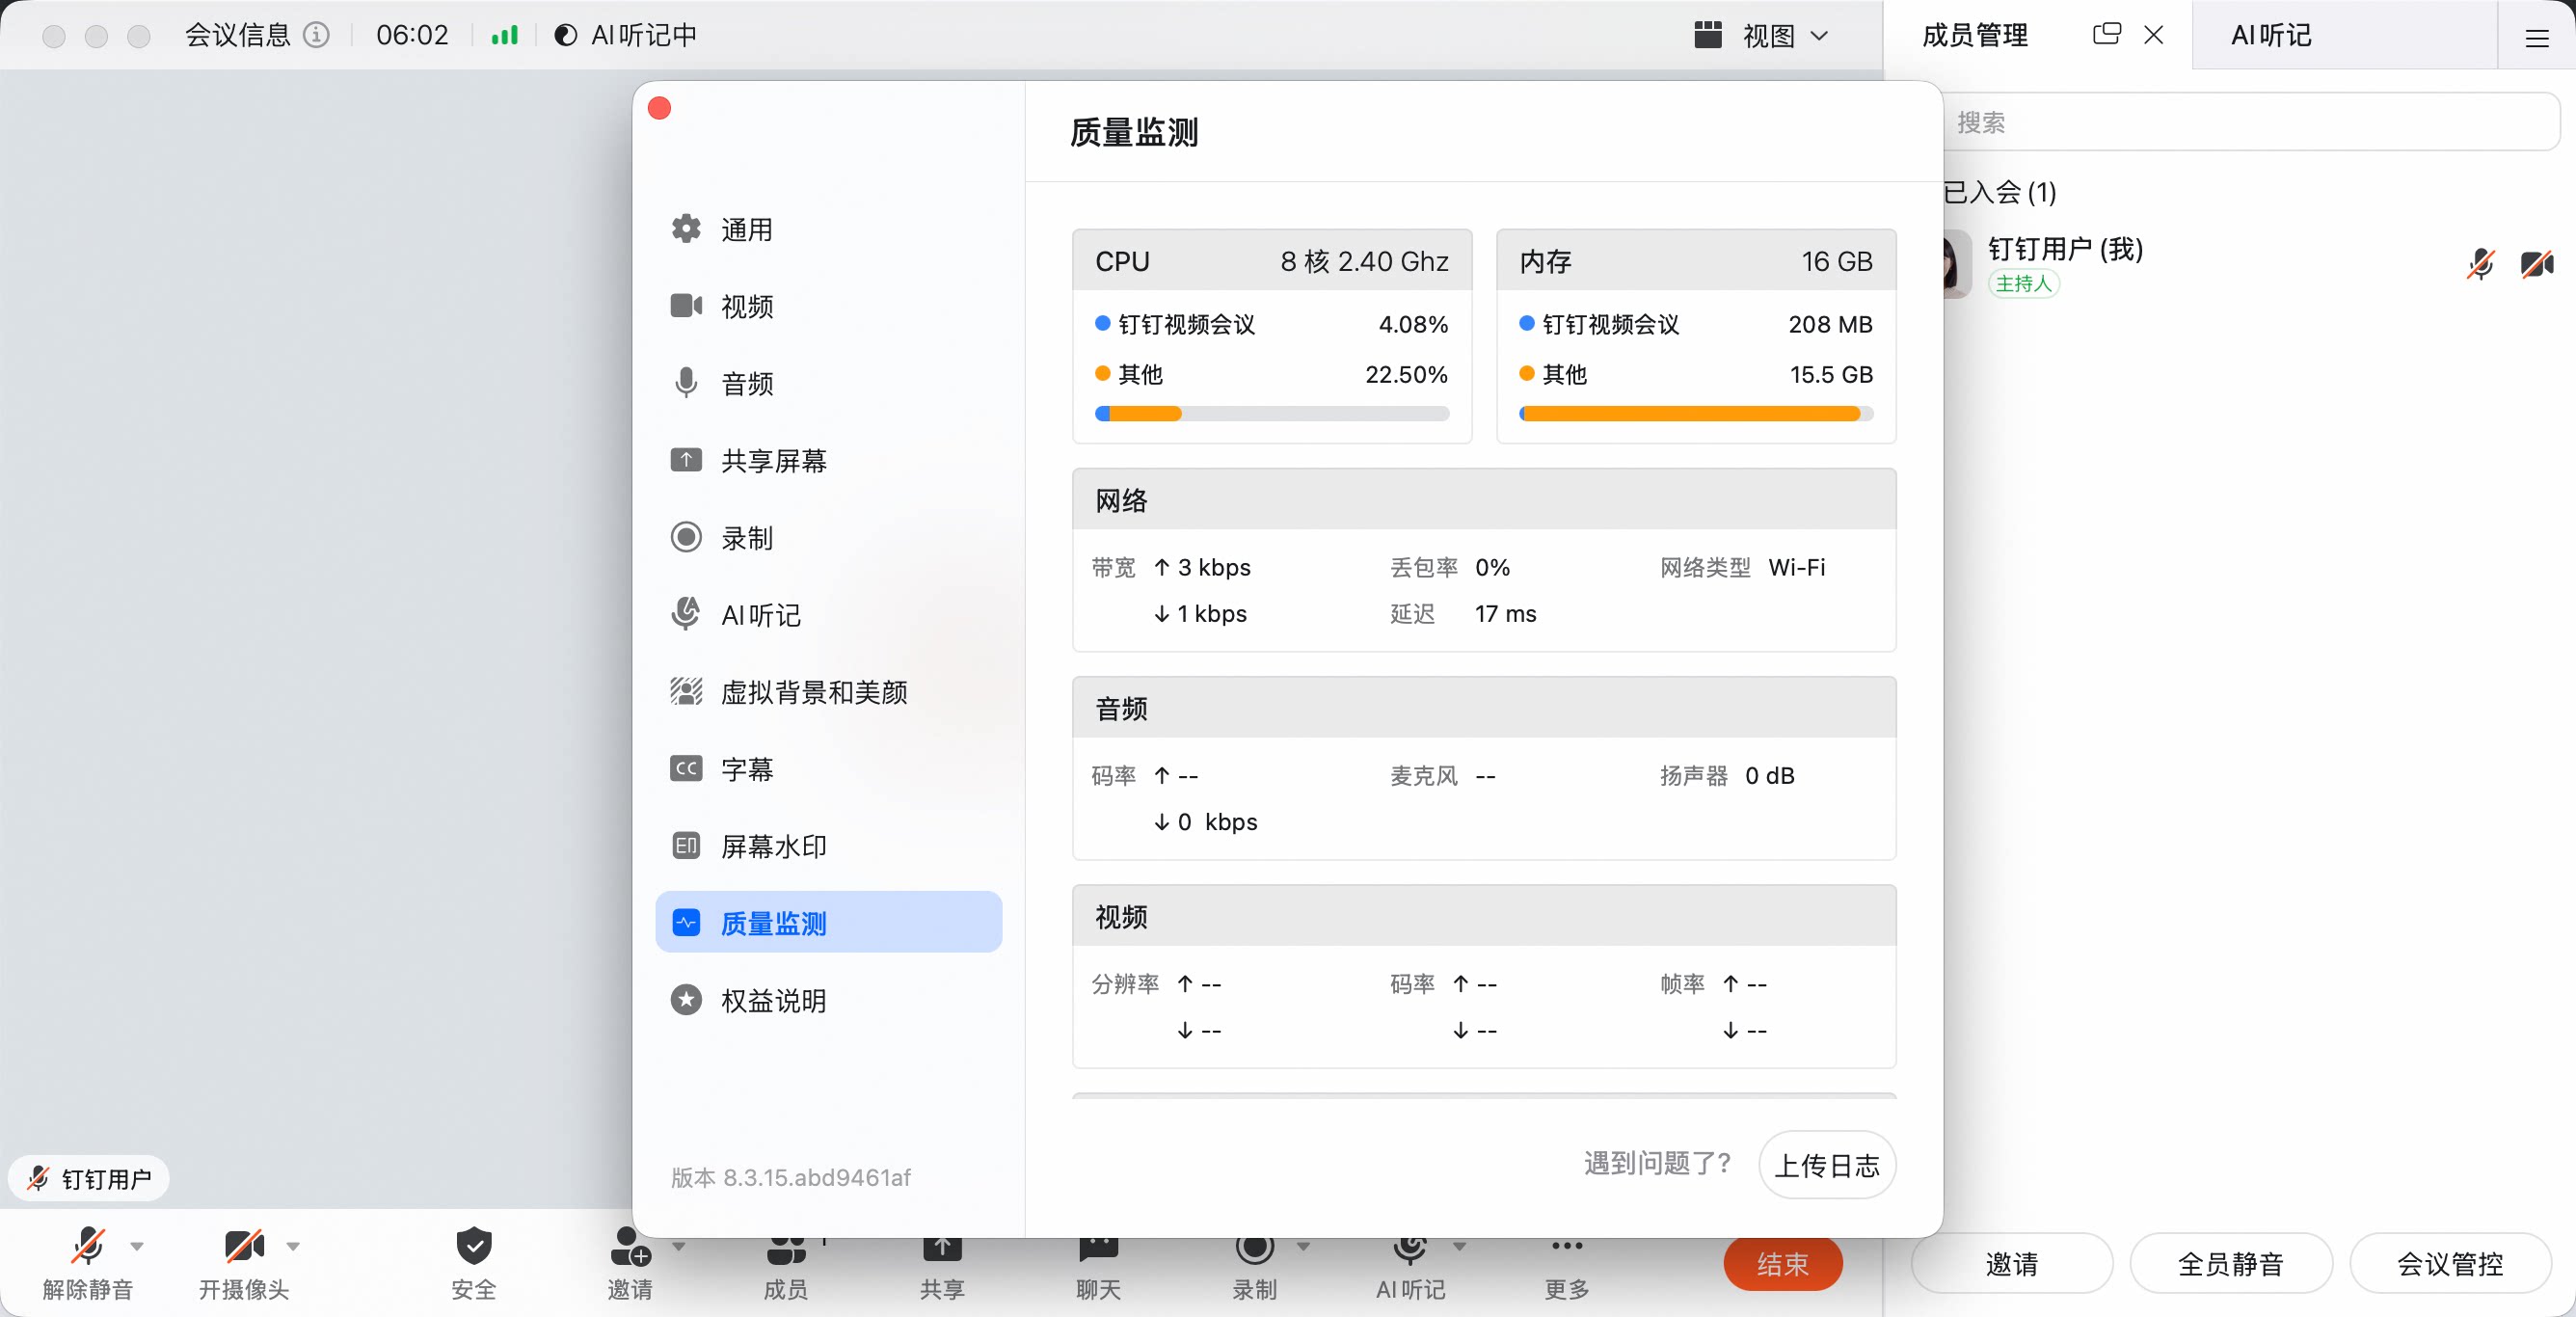Unmute microphone with 解除静音 button
Viewport: 2576px width, 1317px height.
(88, 1263)
